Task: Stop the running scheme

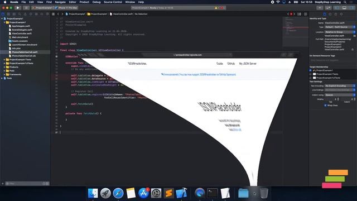Action: coord(26,8)
